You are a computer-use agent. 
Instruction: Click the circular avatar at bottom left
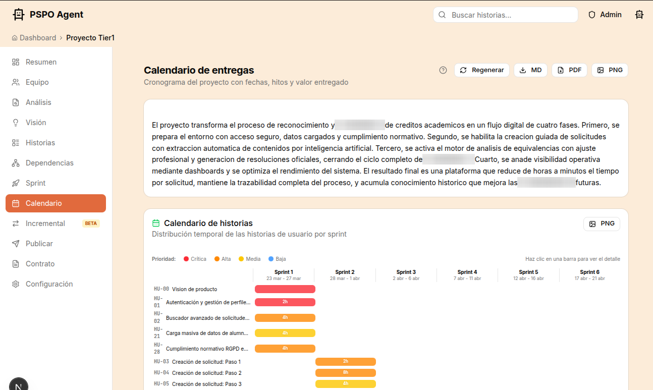[19, 385]
